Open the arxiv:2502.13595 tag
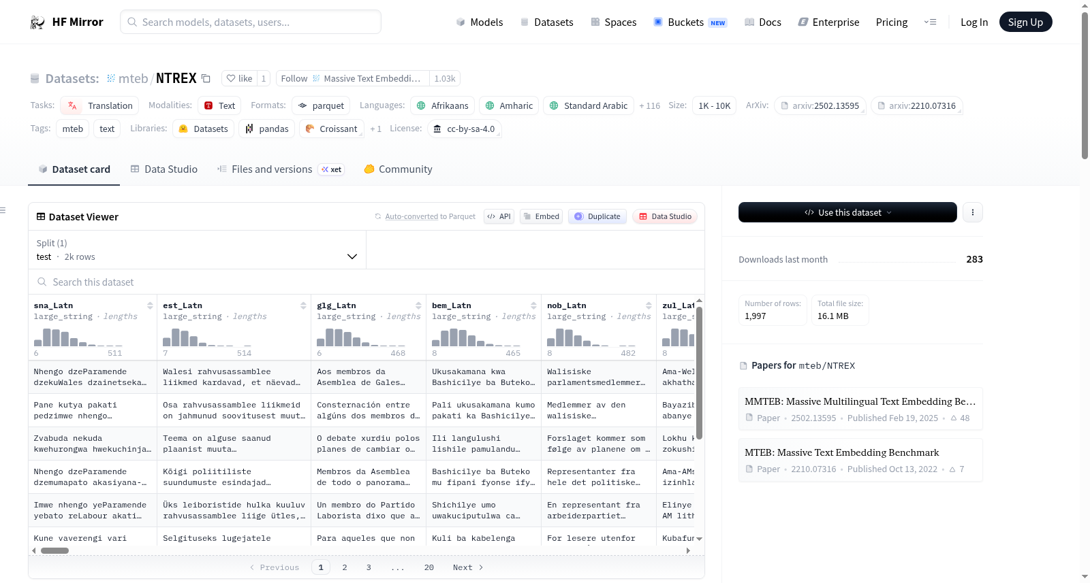The height and width of the screenshot is (583, 1090). (x=820, y=105)
